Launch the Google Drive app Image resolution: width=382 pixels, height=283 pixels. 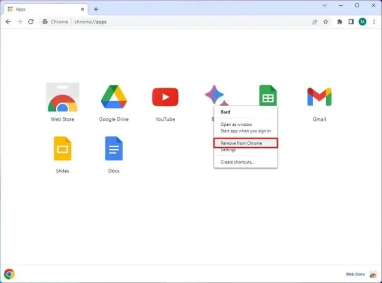point(114,97)
